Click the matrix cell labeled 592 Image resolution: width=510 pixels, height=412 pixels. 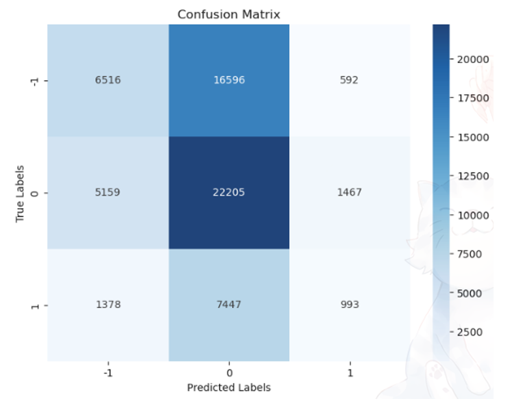pyautogui.click(x=350, y=80)
